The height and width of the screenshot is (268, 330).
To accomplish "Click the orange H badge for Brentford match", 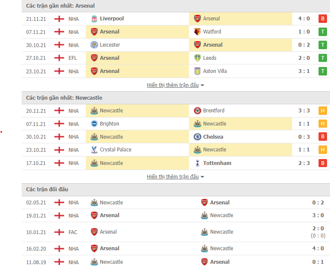I will (323, 111).
